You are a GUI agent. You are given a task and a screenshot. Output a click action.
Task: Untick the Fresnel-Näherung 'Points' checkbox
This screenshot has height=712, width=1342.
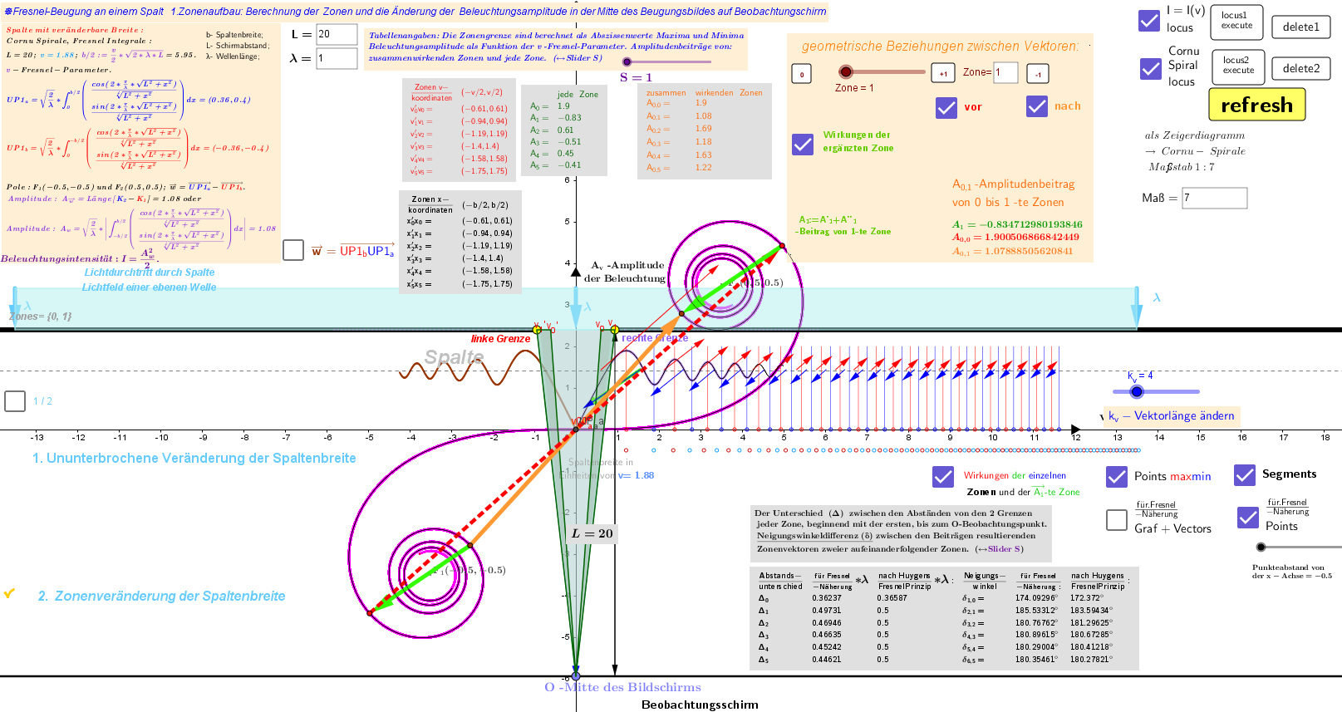tap(1248, 517)
